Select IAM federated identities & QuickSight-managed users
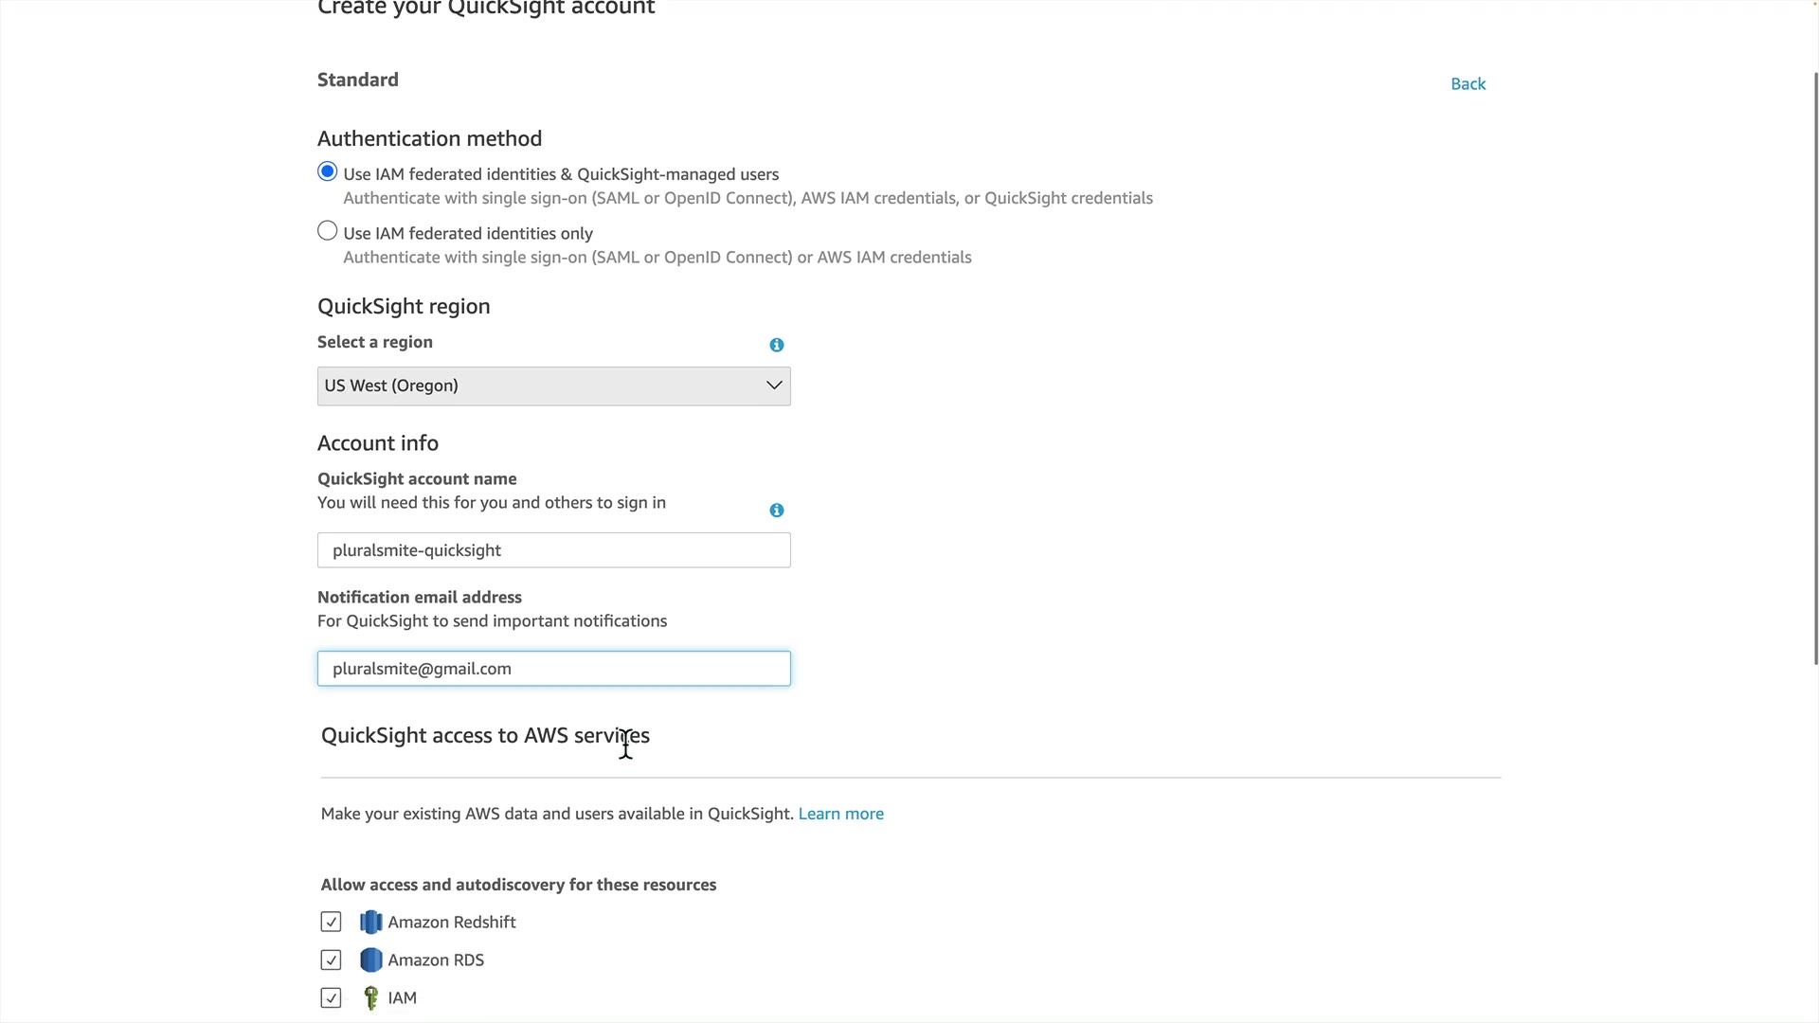Viewport: 1819px width, 1023px height. (328, 172)
